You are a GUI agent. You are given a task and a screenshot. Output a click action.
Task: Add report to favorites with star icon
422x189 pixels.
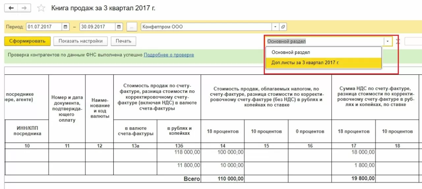[x=41, y=8]
